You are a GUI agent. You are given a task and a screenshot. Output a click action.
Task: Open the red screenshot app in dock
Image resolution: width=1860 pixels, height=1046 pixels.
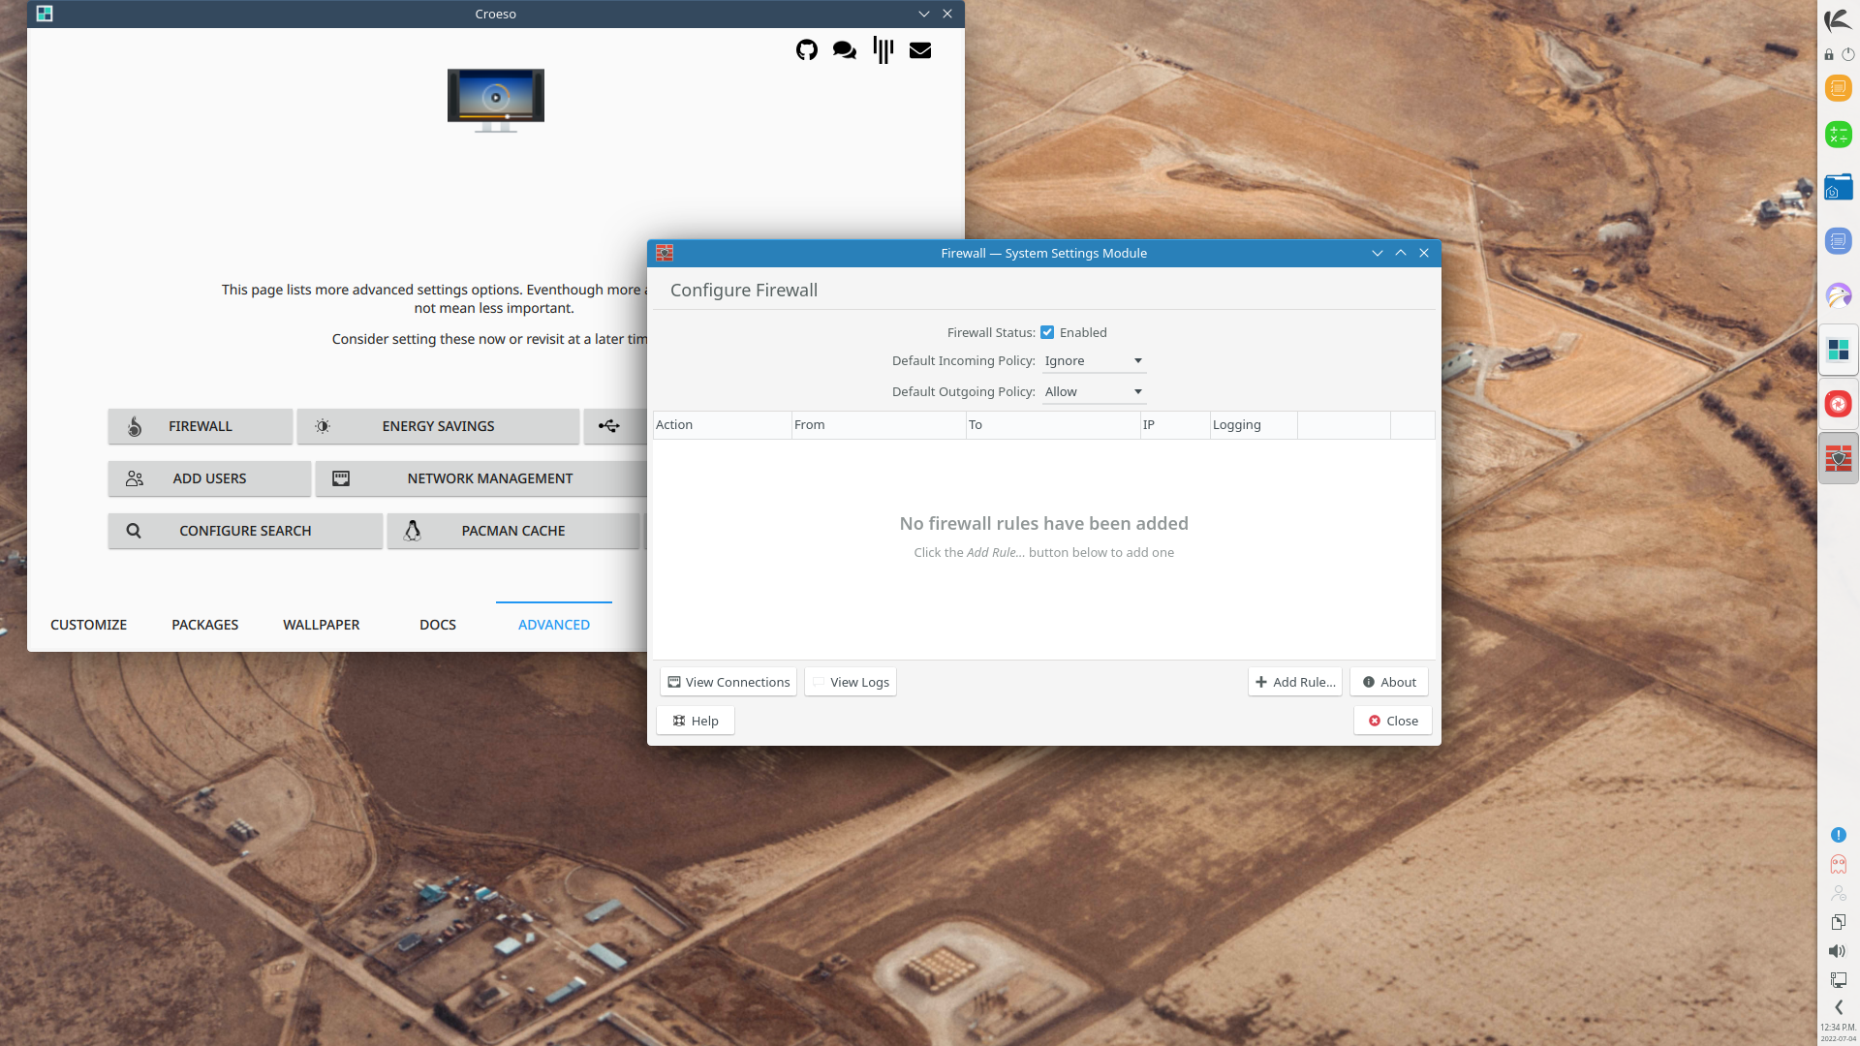pyautogui.click(x=1838, y=404)
